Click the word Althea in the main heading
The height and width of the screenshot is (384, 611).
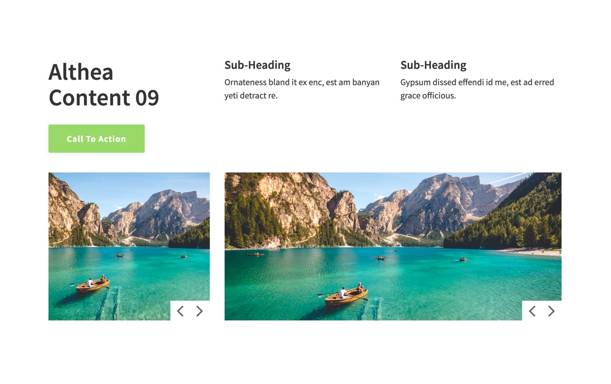pos(81,72)
